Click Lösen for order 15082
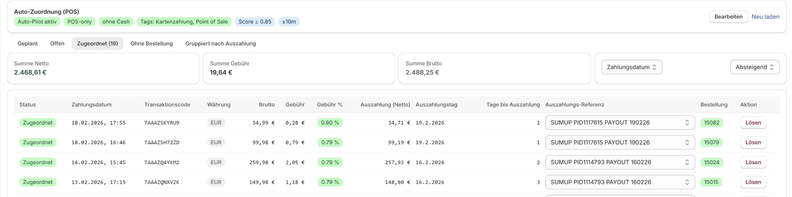Screen dimensions: 792x197 [753, 123]
